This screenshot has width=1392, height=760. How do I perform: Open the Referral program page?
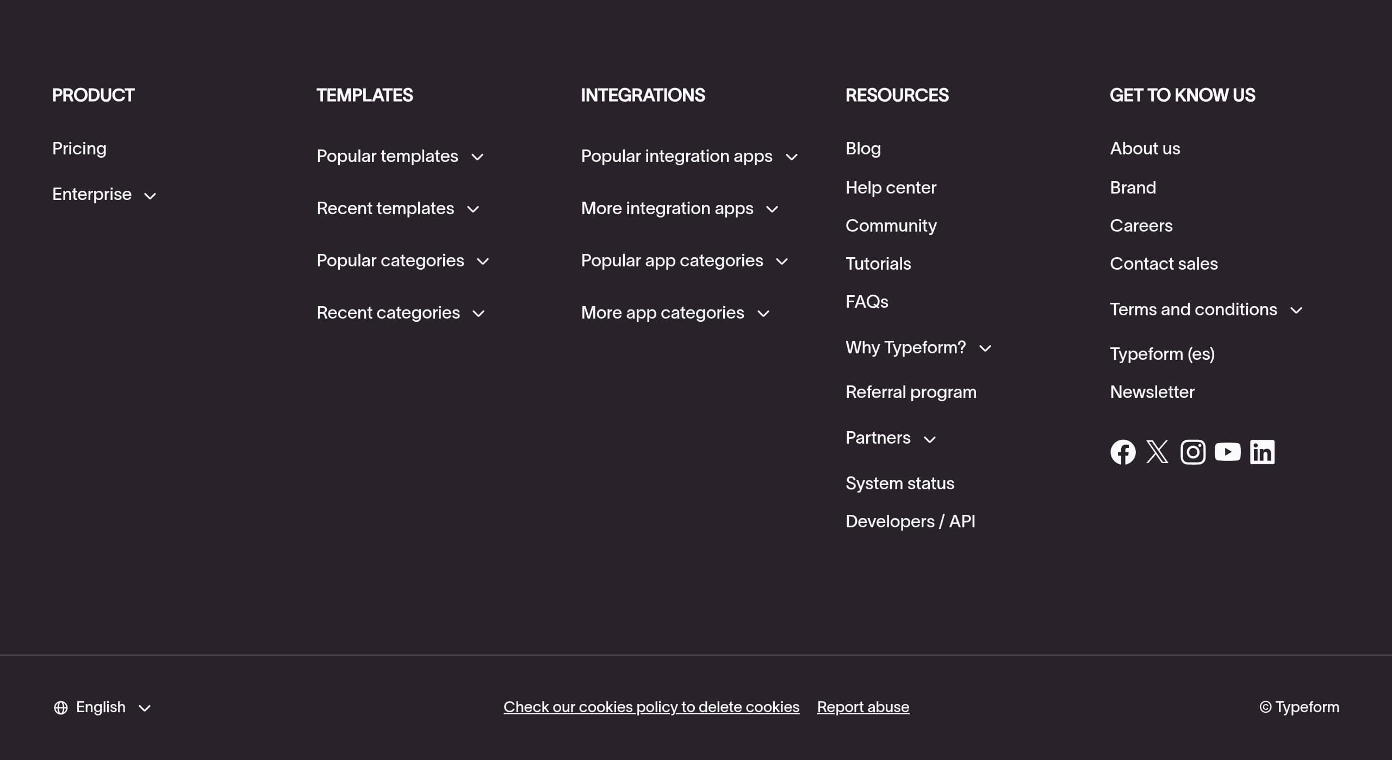click(x=911, y=391)
